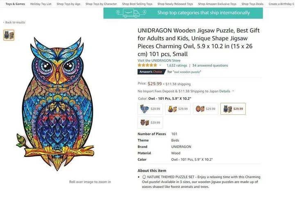The image size is (295, 197).
Task: Open Shop Best Selling Toys
Action: (x=137, y=4)
